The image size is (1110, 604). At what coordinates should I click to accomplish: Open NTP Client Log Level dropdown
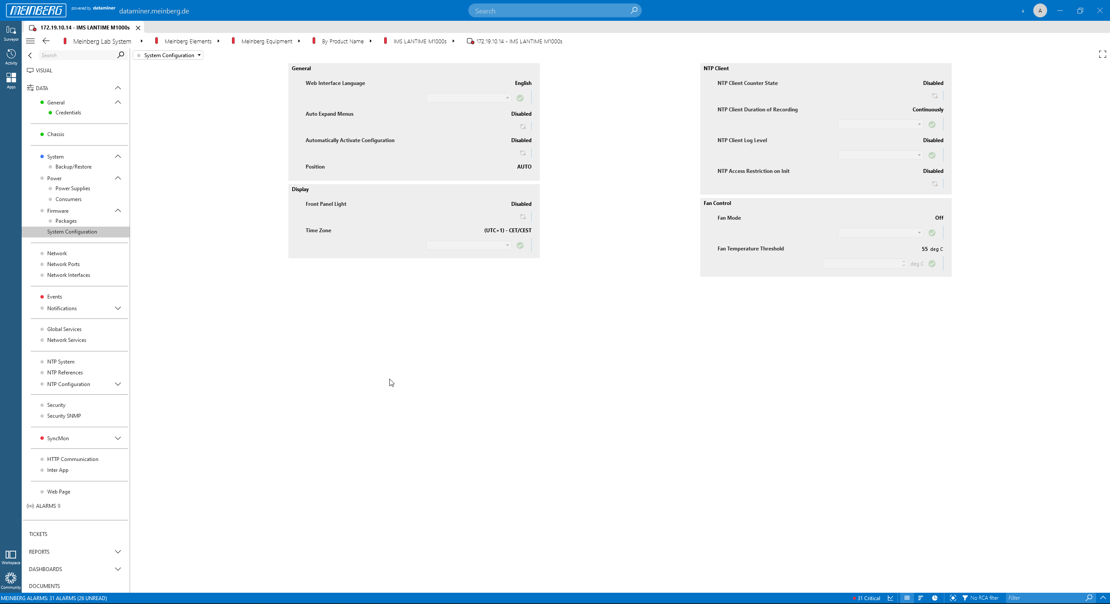click(x=881, y=156)
